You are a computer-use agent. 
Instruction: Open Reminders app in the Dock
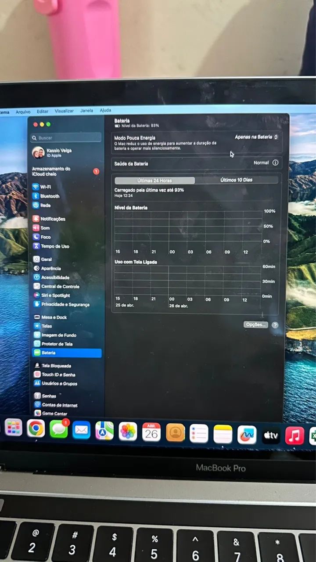pyautogui.click(x=199, y=433)
